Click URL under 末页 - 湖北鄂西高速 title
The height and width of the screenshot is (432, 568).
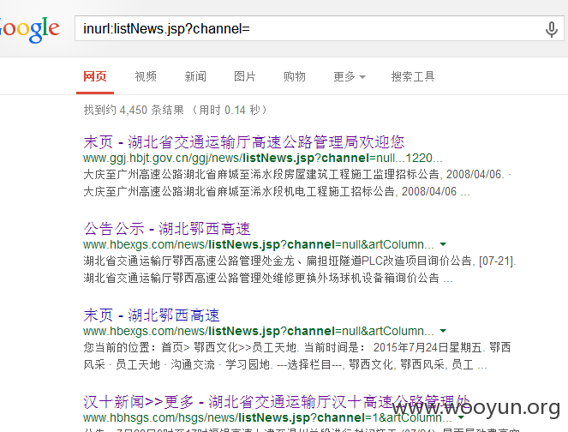(x=259, y=331)
